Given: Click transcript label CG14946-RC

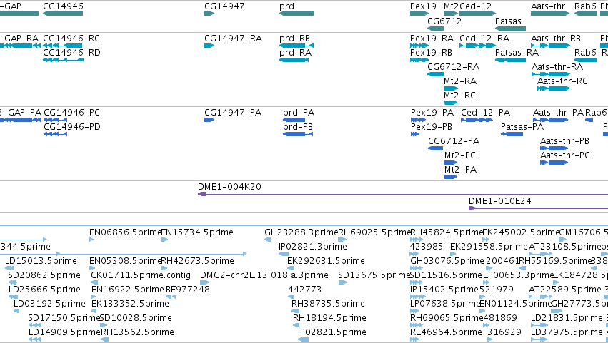Looking at the screenshot, I should (71, 39).
